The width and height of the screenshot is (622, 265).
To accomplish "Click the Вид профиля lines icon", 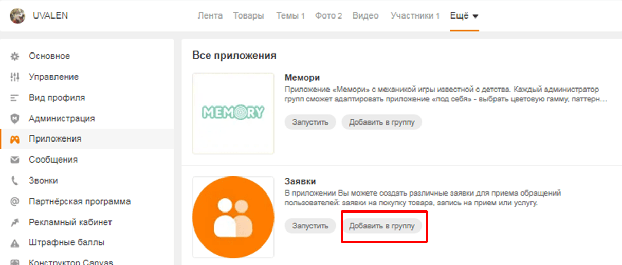I will point(15,98).
